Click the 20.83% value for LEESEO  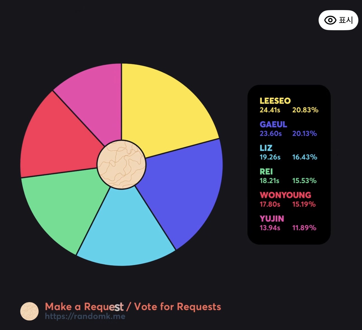(x=305, y=110)
